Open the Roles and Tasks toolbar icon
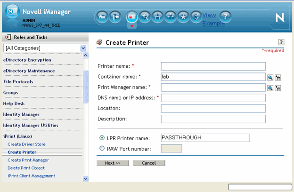Screen dimensions: 294x192 132,17
